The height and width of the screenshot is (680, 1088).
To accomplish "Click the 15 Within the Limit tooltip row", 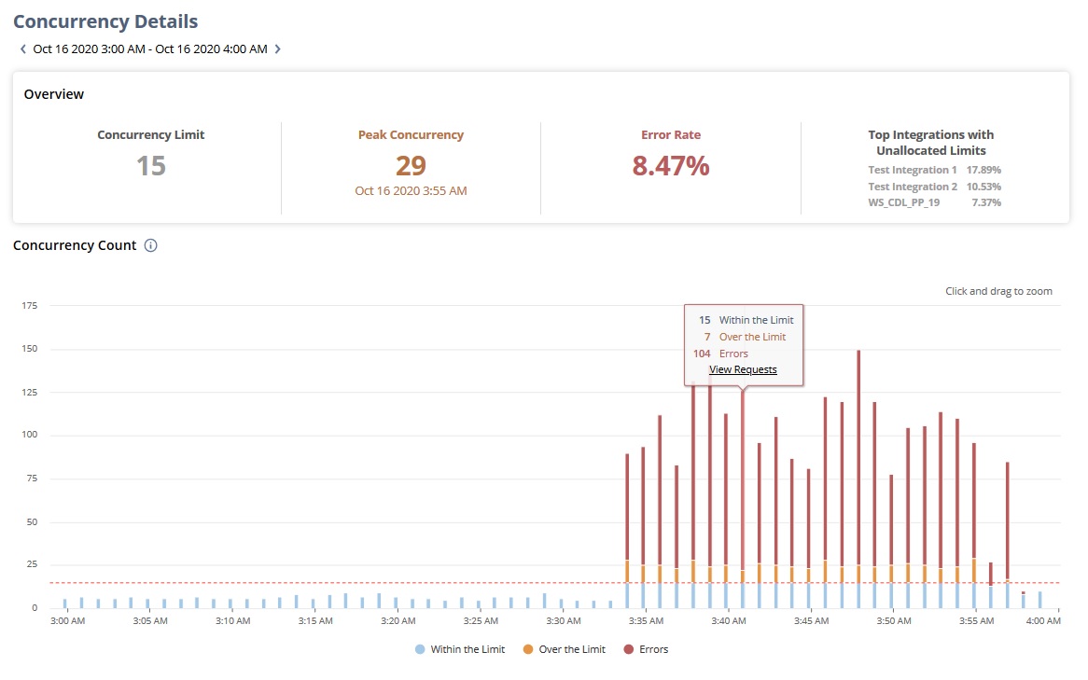I will coord(746,321).
